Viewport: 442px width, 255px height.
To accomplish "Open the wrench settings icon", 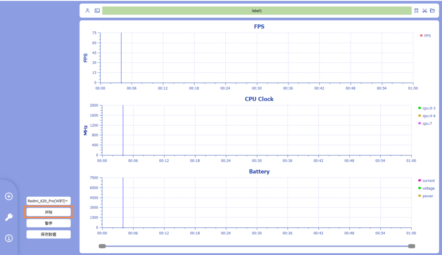I will (9, 217).
